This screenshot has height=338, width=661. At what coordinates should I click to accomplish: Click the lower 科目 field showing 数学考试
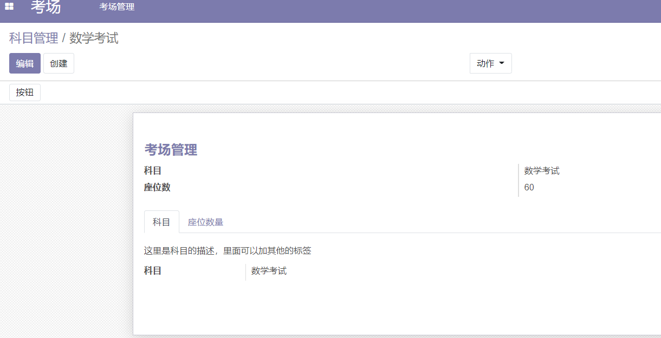click(x=269, y=271)
